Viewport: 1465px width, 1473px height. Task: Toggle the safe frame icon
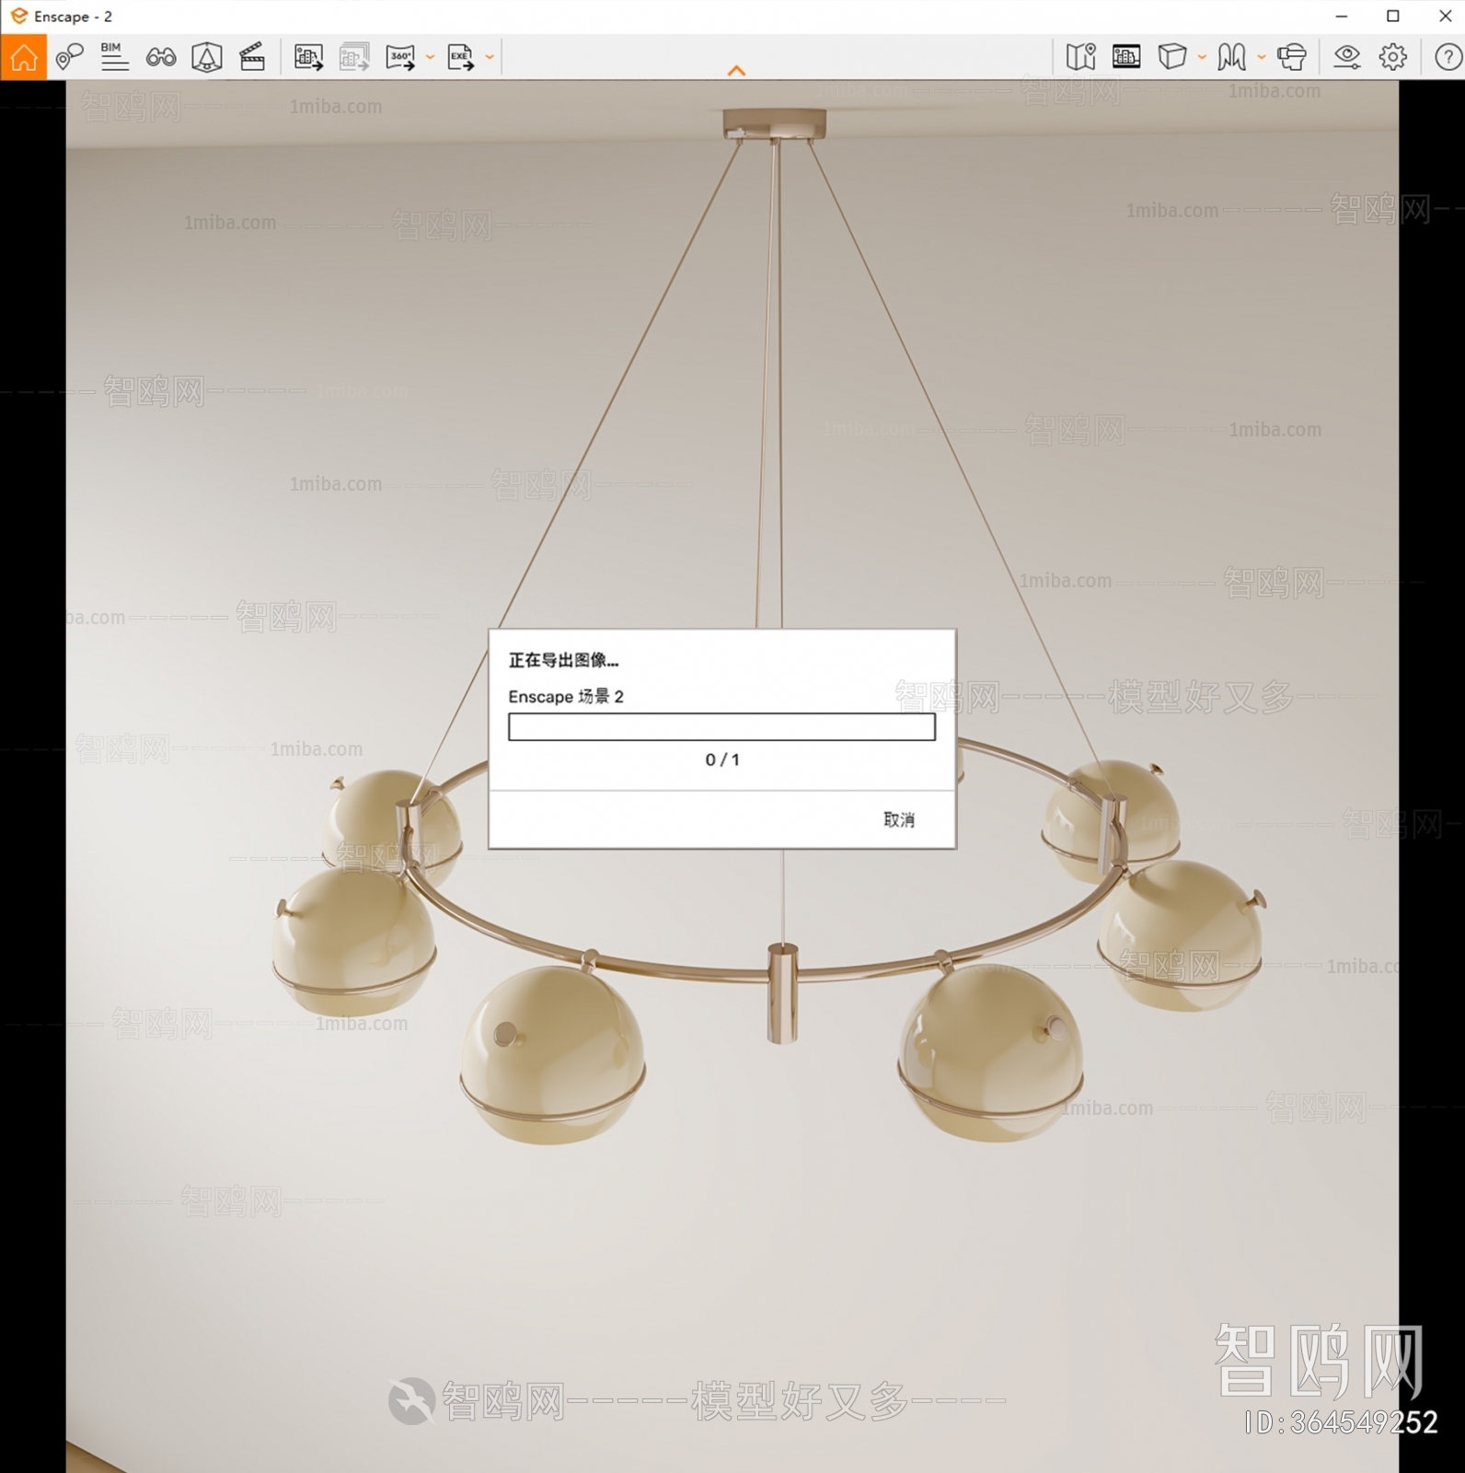[x=207, y=57]
